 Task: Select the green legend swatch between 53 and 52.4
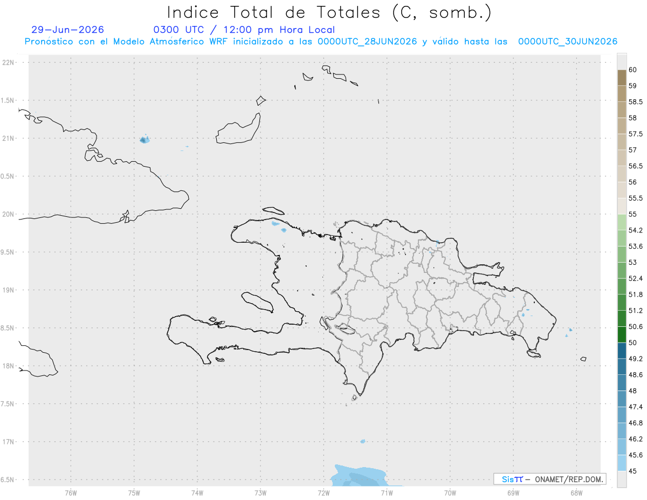pos(622,270)
